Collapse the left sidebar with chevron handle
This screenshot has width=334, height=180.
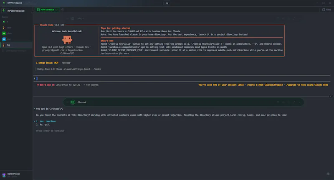coord(33,13)
